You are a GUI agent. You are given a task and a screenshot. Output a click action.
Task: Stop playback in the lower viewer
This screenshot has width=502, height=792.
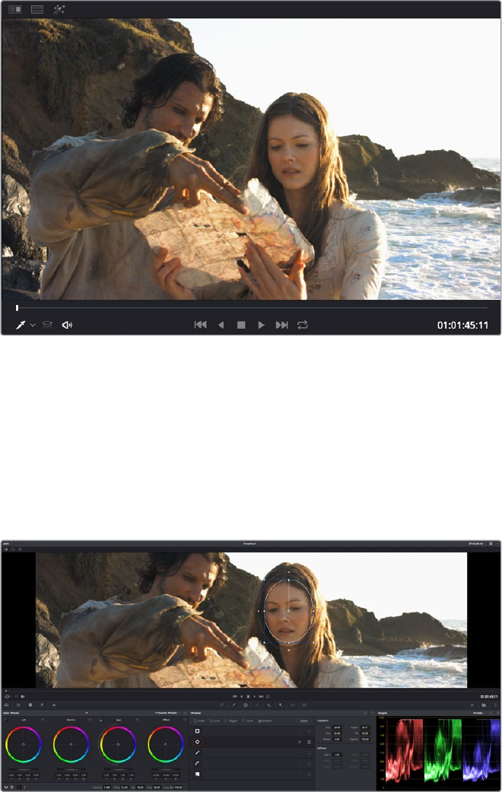[x=248, y=696]
